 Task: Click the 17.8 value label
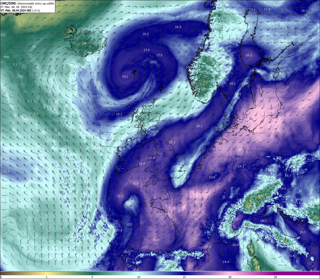point(310,160)
